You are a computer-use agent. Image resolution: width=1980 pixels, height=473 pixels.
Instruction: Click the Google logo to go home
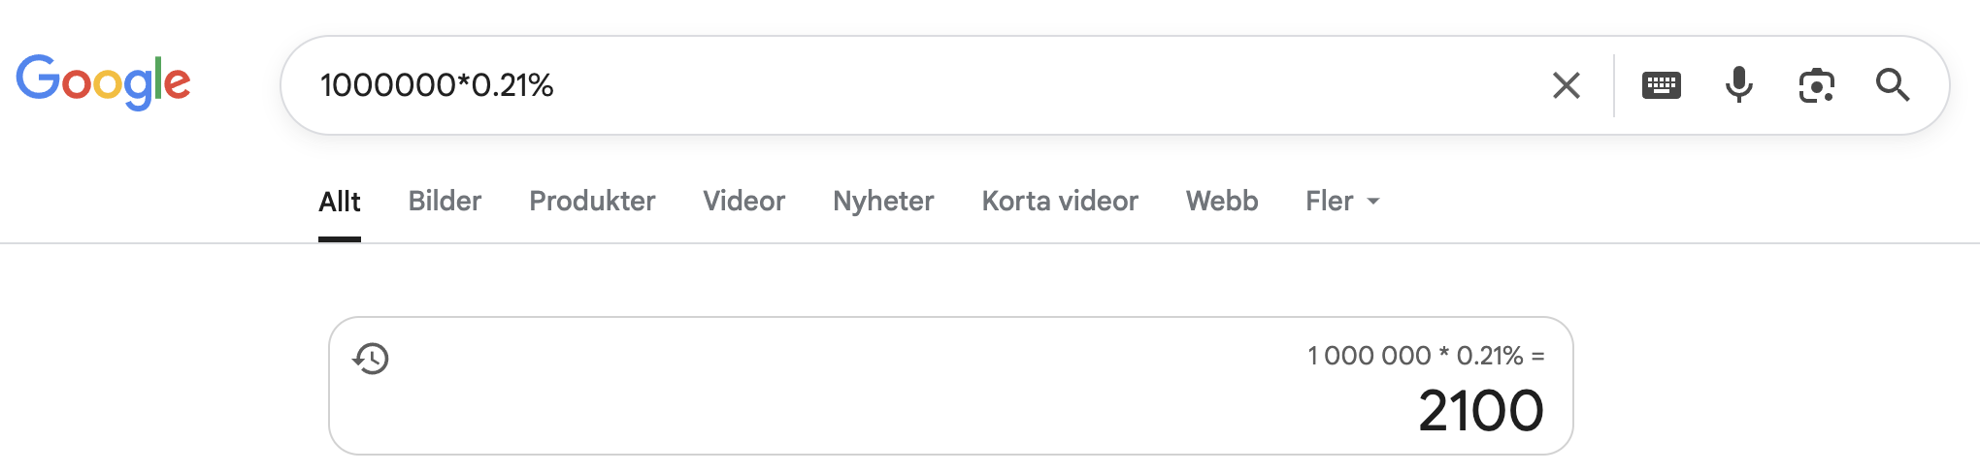pos(103,82)
